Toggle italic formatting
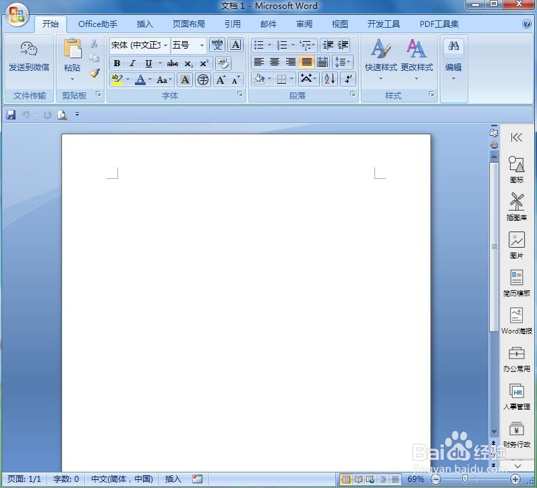The width and height of the screenshot is (537, 488). [x=132, y=63]
